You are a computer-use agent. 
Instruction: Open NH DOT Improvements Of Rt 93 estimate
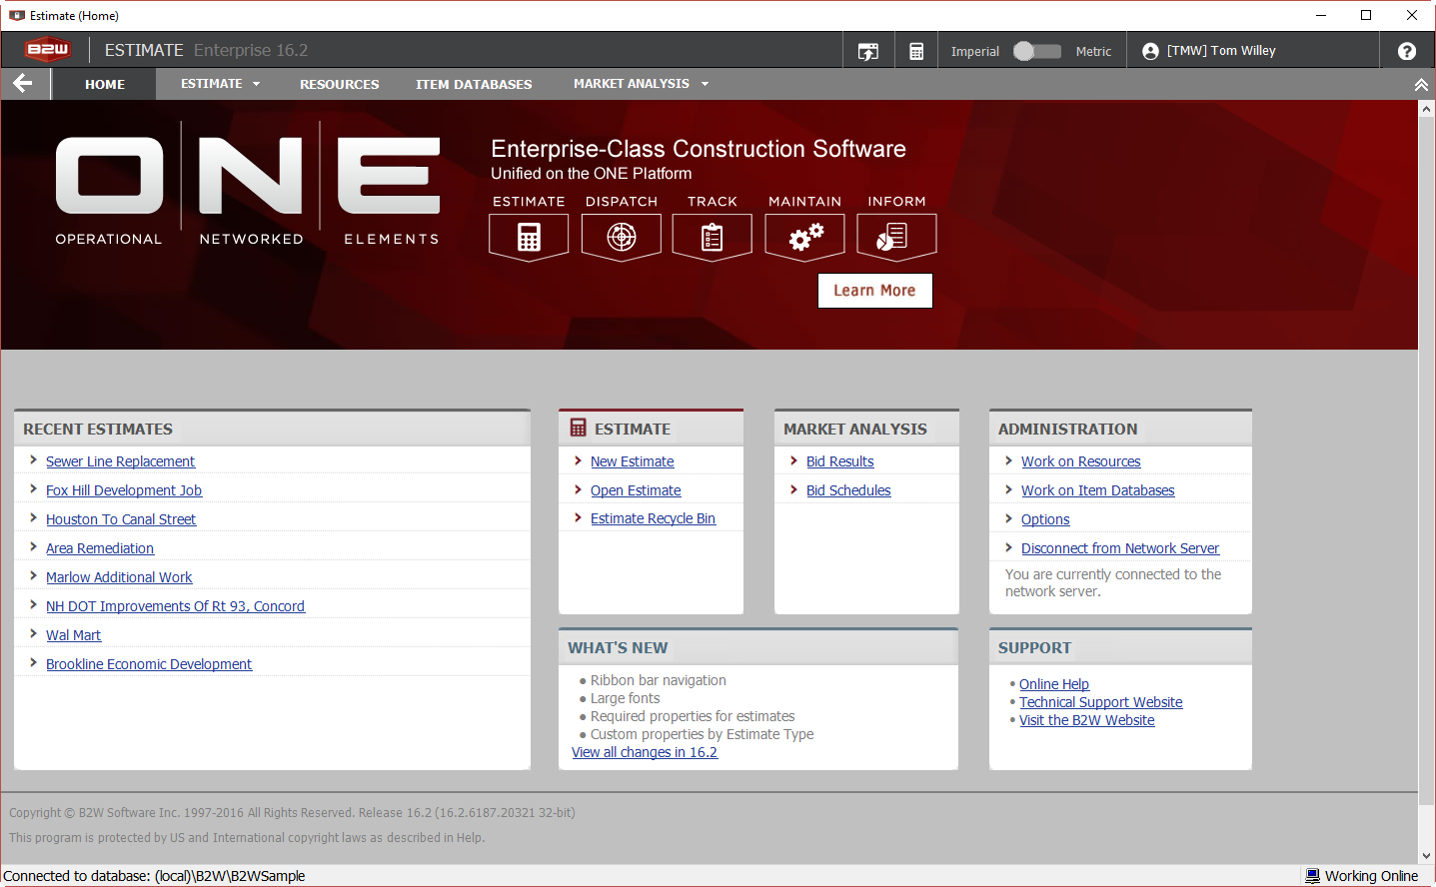(x=175, y=606)
